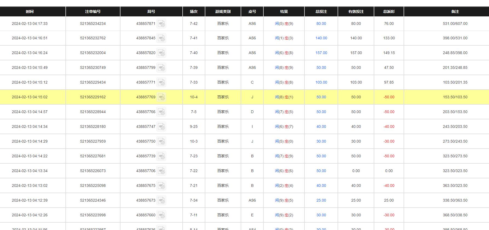Open total bet 157.00 link

click(x=321, y=53)
